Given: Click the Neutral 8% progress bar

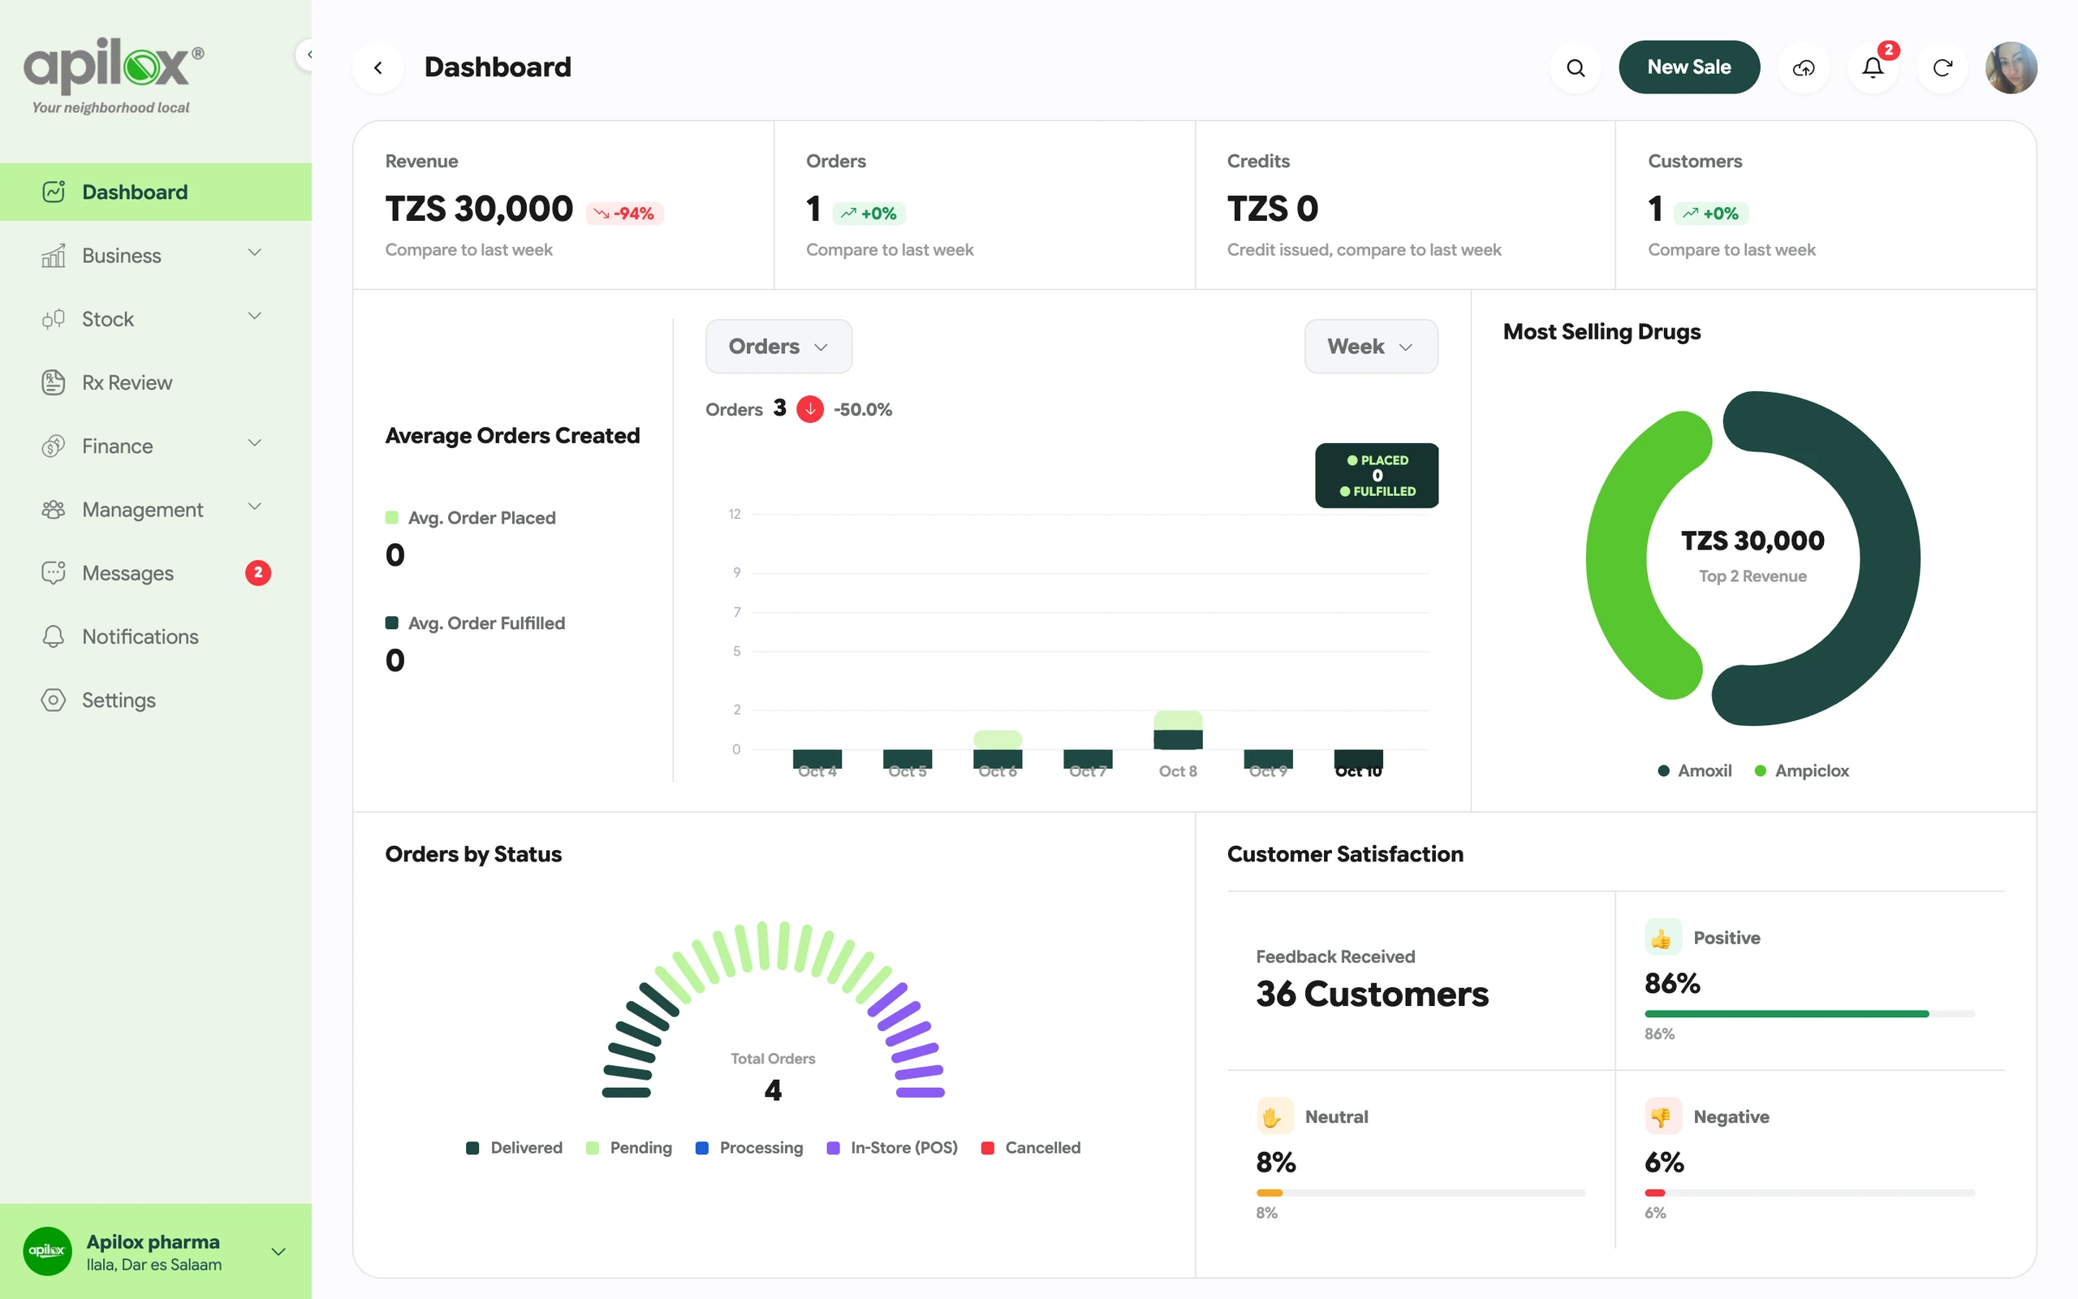Looking at the screenshot, I should (x=1421, y=1193).
